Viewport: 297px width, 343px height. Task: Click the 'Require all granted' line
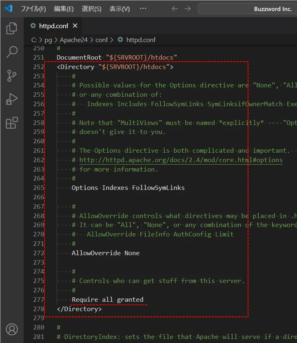(x=108, y=299)
